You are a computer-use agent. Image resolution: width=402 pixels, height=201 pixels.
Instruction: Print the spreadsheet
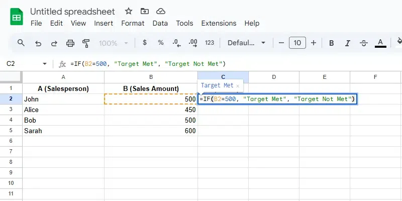click(x=70, y=43)
